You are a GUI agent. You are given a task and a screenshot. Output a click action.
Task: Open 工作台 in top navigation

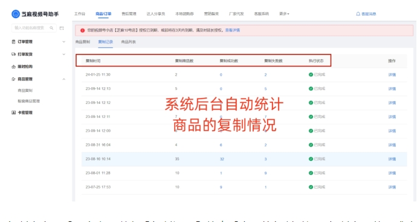click(x=80, y=14)
